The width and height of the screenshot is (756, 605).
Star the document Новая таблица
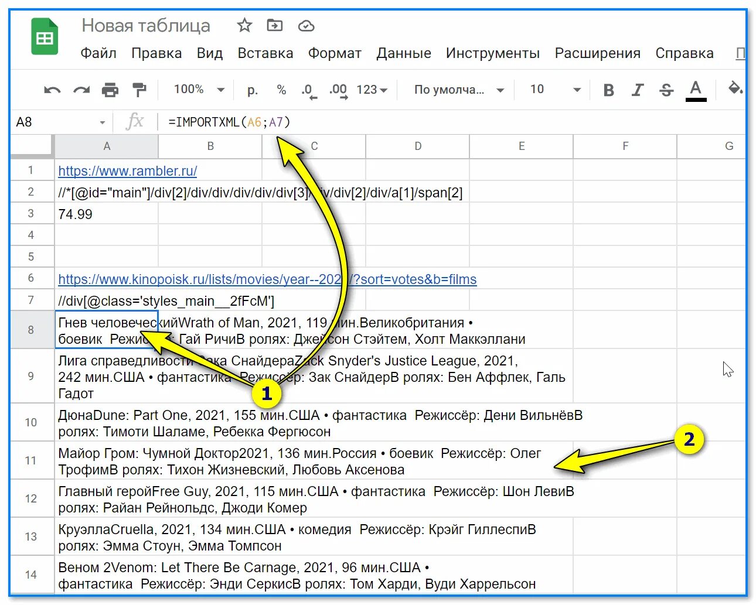tap(244, 25)
